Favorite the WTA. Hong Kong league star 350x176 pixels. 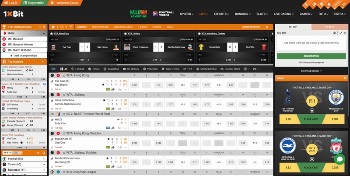(64, 75)
